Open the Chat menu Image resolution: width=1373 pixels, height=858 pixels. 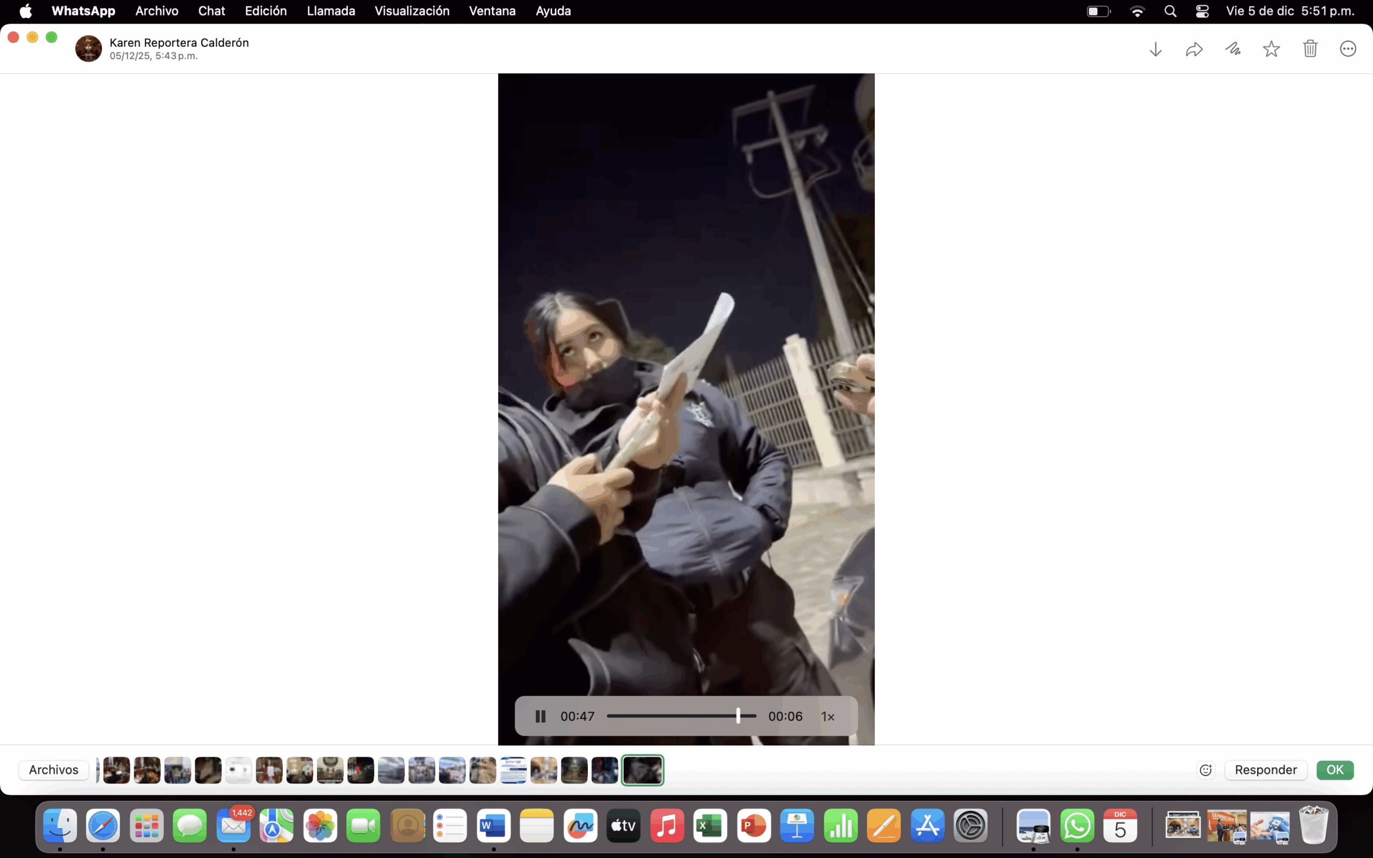point(211,11)
